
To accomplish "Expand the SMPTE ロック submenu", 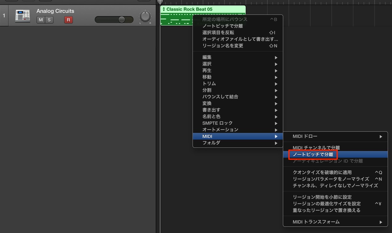I will [x=238, y=123].
